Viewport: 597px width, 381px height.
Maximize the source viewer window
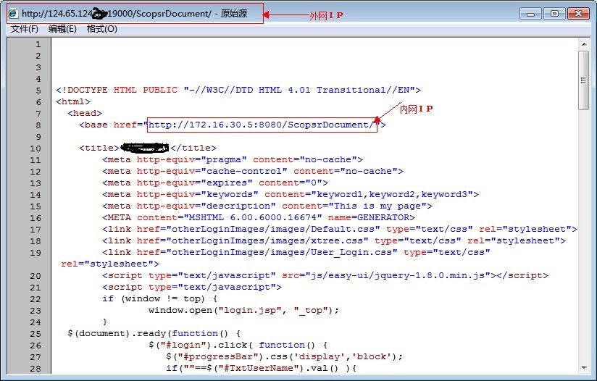554,13
